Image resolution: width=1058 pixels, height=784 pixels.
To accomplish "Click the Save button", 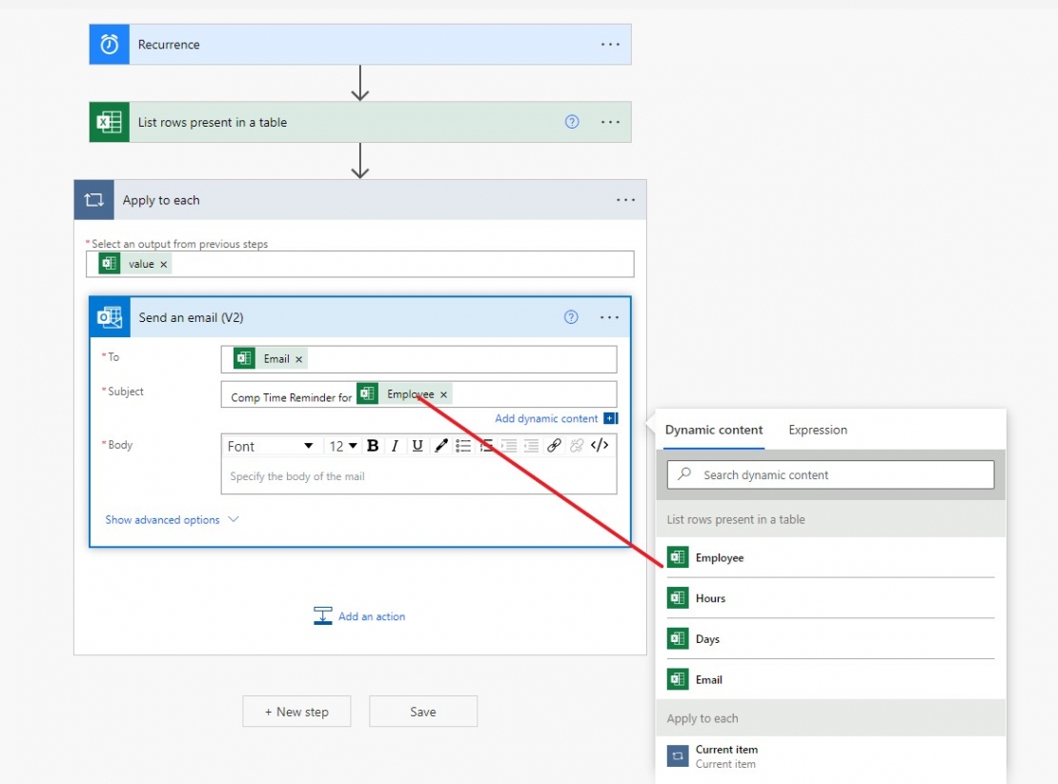I will coord(422,711).
